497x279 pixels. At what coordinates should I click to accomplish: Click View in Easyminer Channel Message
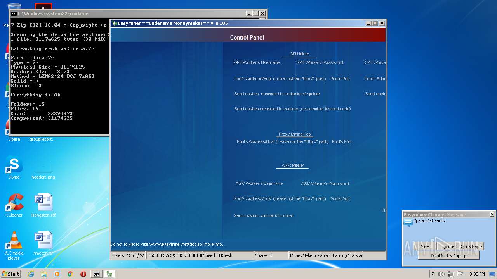(x=426, y=246)
